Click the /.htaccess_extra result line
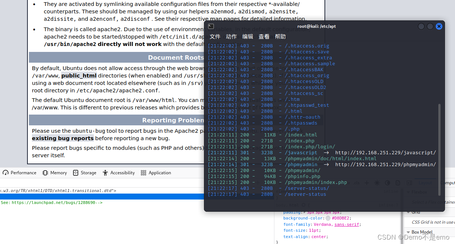 [270, 58]
